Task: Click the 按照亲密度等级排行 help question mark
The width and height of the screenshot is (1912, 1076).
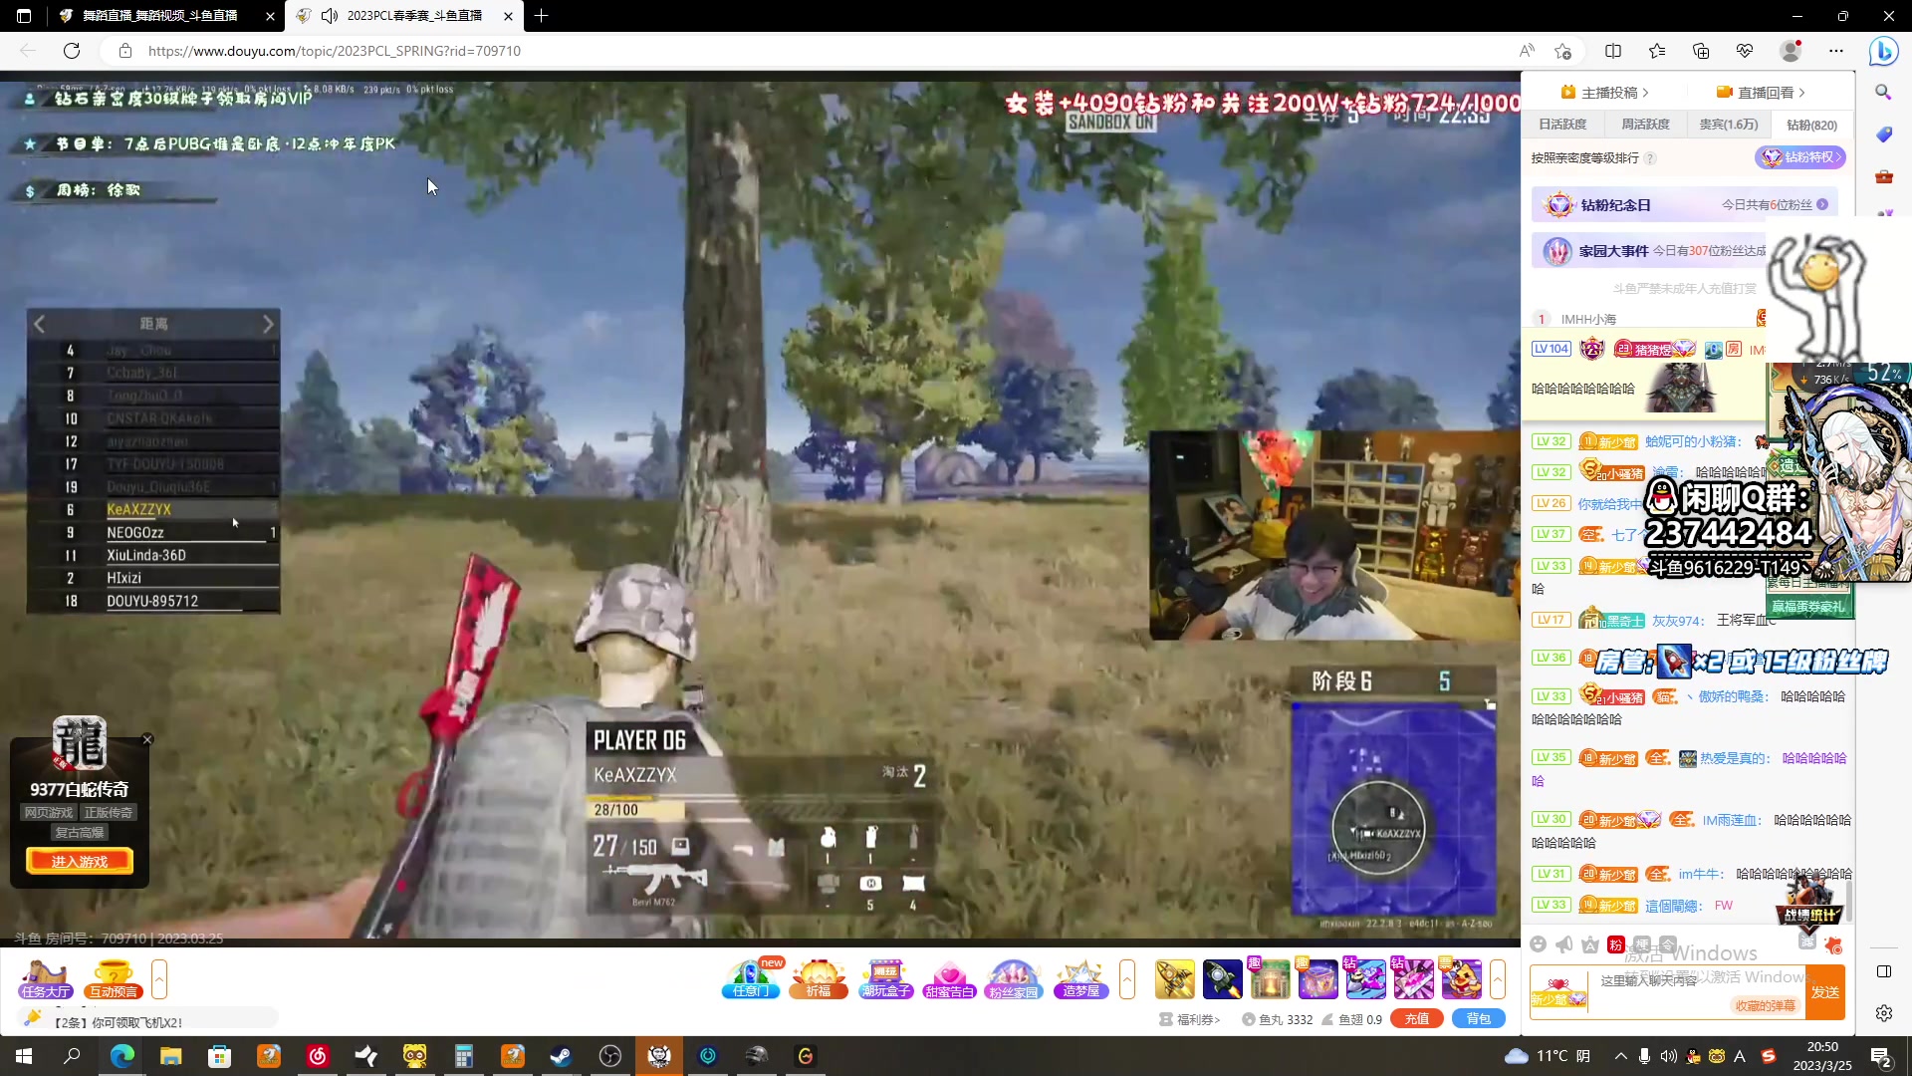Action: (x=1650, y=158)
